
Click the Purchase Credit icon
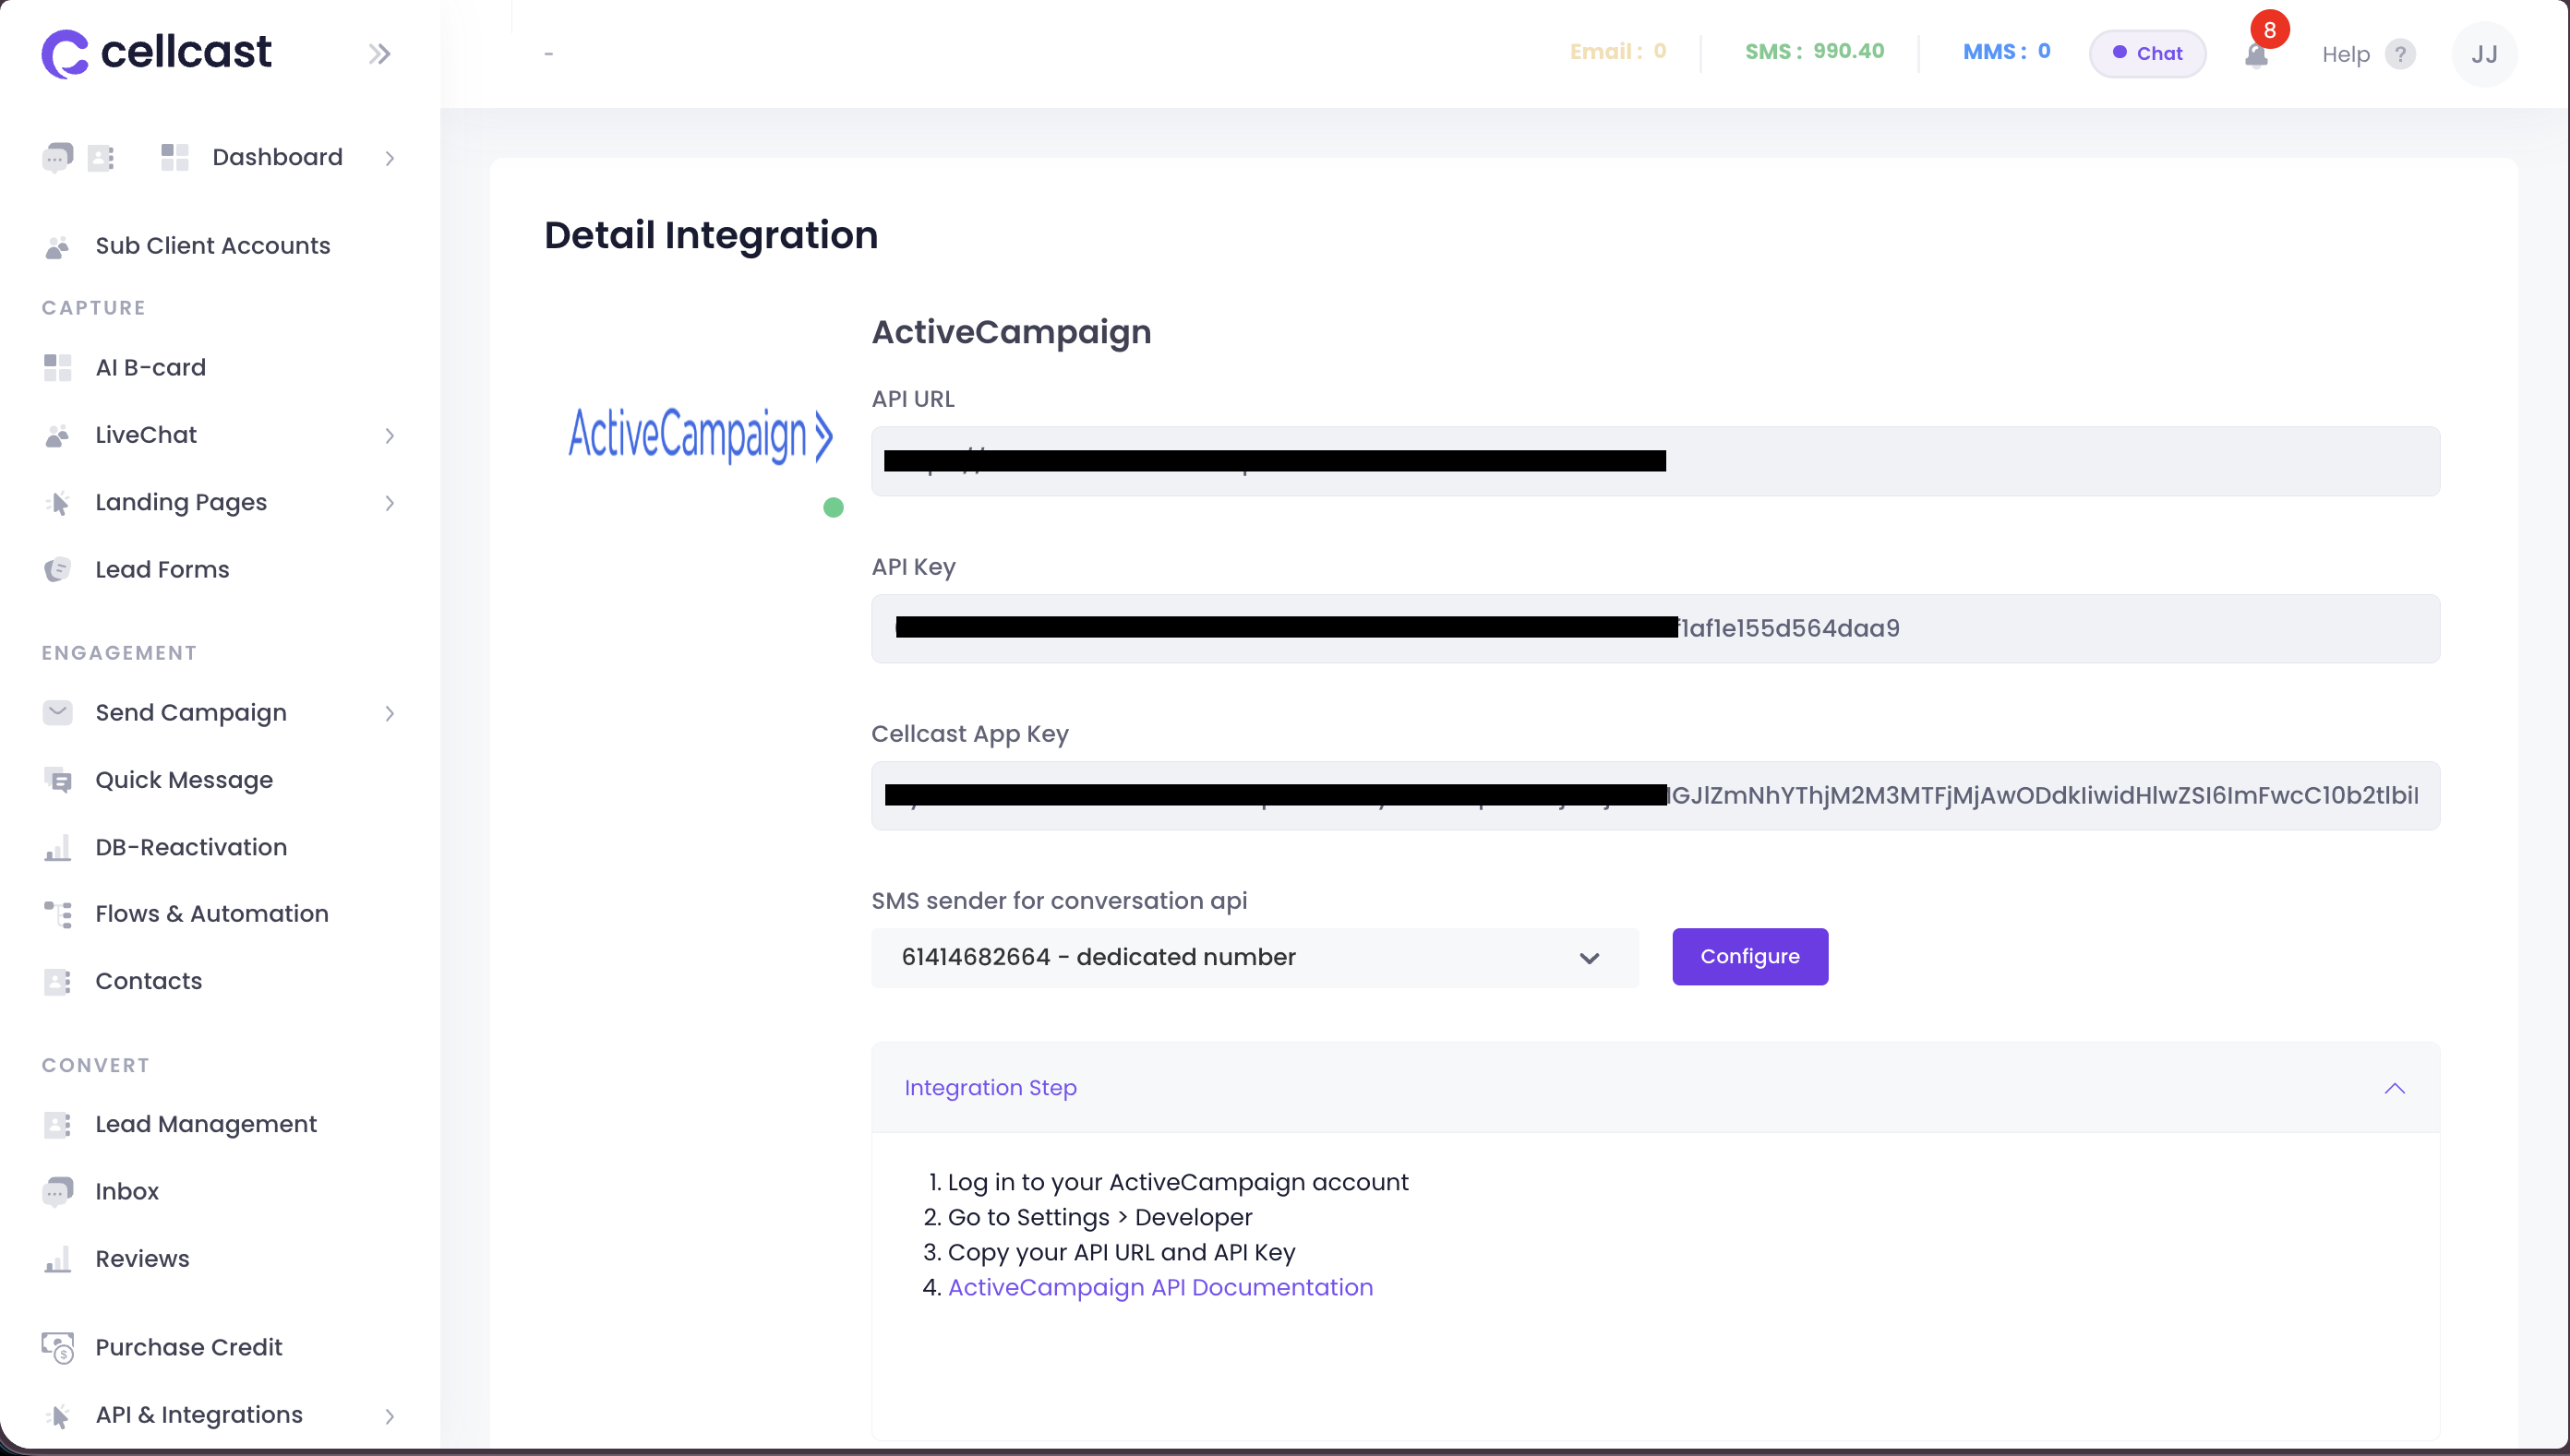pos(57,1348)
